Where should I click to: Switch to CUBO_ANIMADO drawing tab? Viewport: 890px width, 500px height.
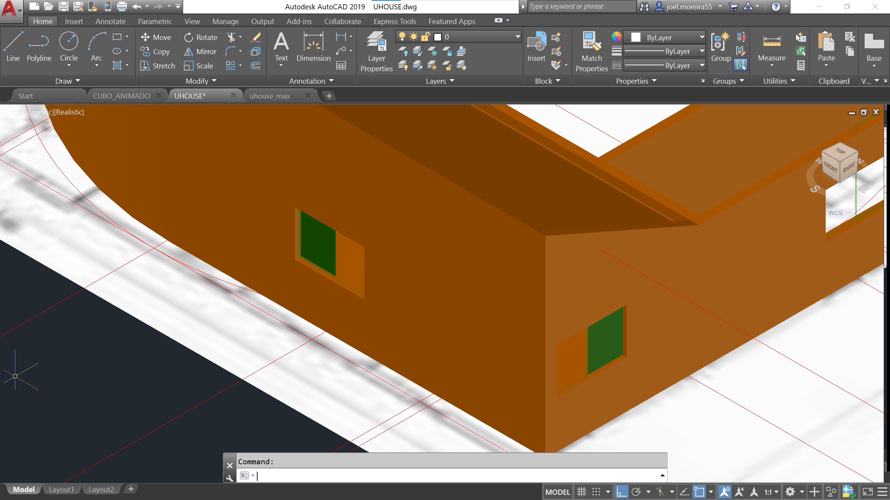coord(122,96)
